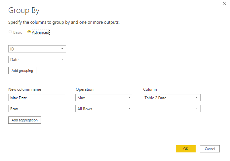Open the All Rows operation dropdown
Viewport: 230px width, 161px height.
(104, 109)
